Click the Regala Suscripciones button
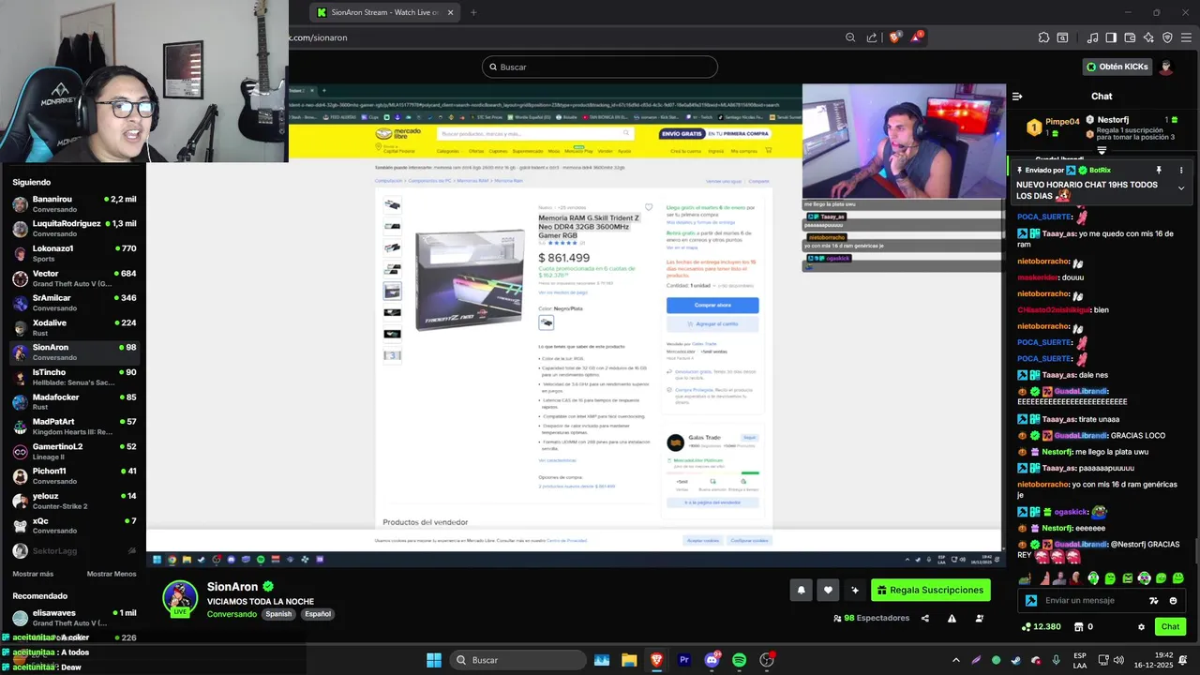 (931, 590)
